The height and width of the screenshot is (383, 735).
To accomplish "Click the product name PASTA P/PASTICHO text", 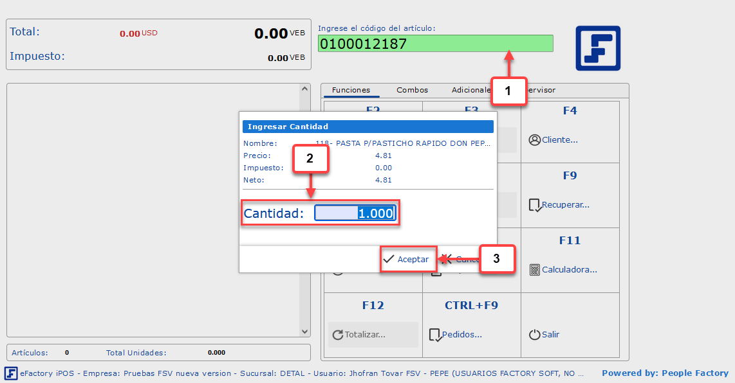I will 403,143.
